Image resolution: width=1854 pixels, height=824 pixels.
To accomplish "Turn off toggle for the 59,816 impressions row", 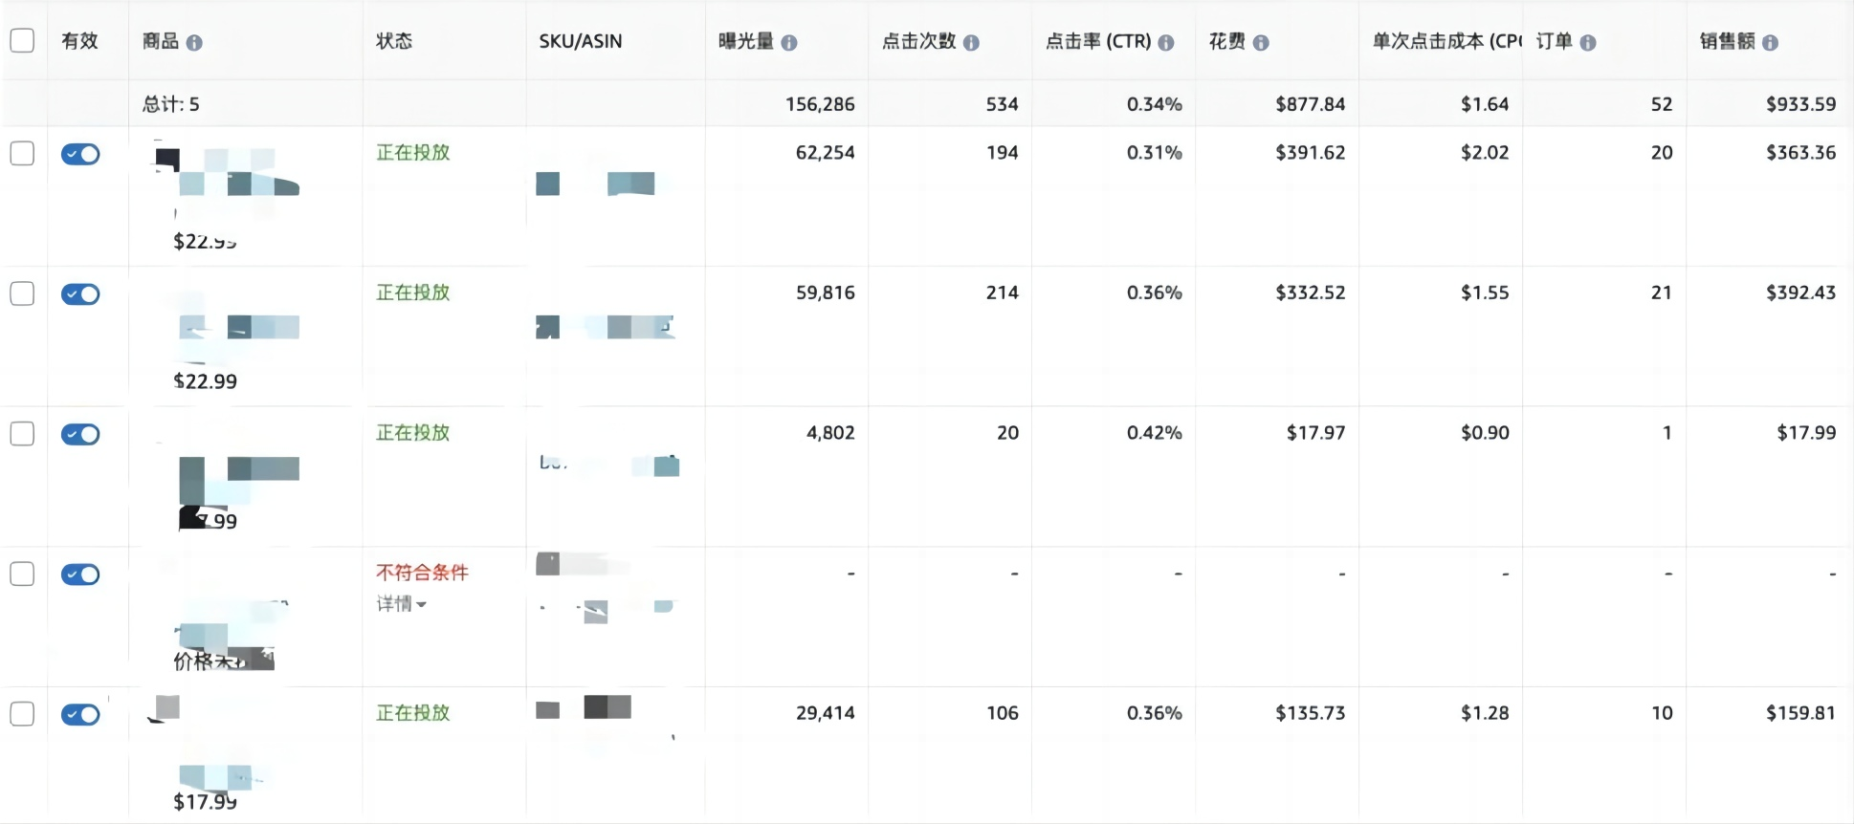I will click(80, 294).
